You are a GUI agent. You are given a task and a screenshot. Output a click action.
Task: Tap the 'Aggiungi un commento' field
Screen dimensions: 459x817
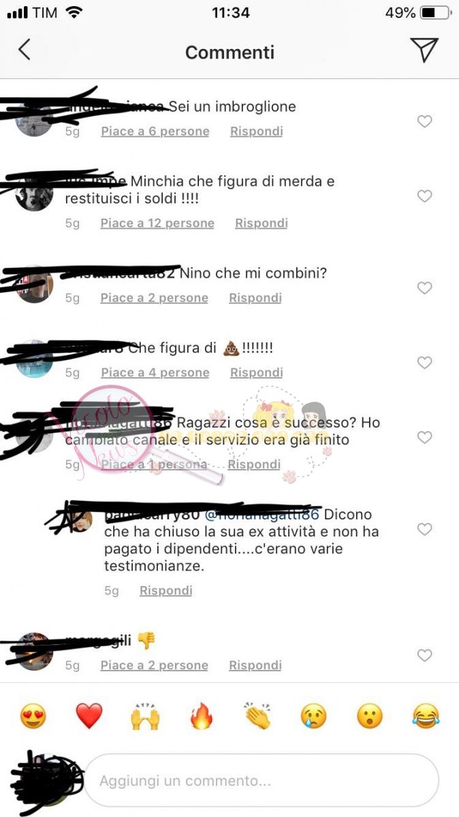point(262,780)
